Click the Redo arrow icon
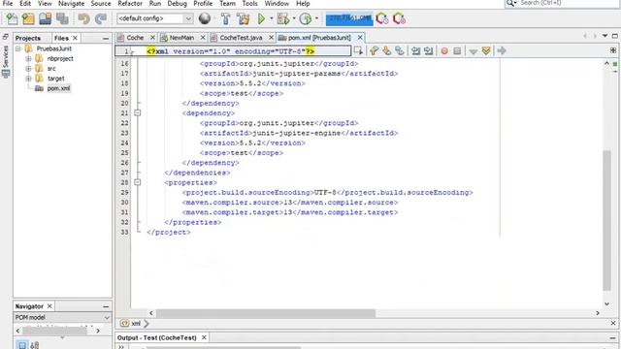 [101, 18]
